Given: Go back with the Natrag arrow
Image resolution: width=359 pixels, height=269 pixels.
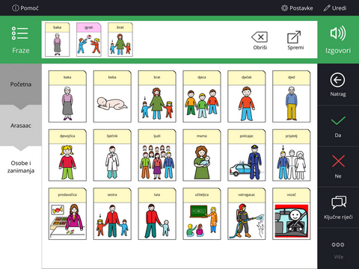Looking at the screenshot, I should [x=337, y=80].
